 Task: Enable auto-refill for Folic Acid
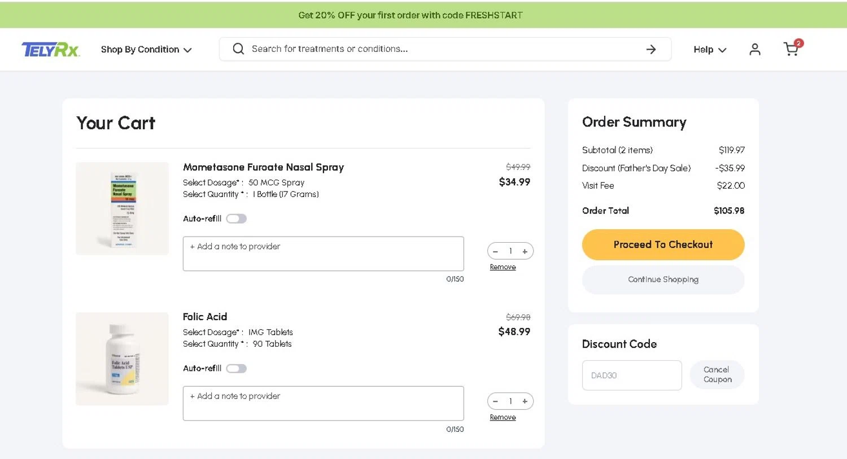point(237,369)
